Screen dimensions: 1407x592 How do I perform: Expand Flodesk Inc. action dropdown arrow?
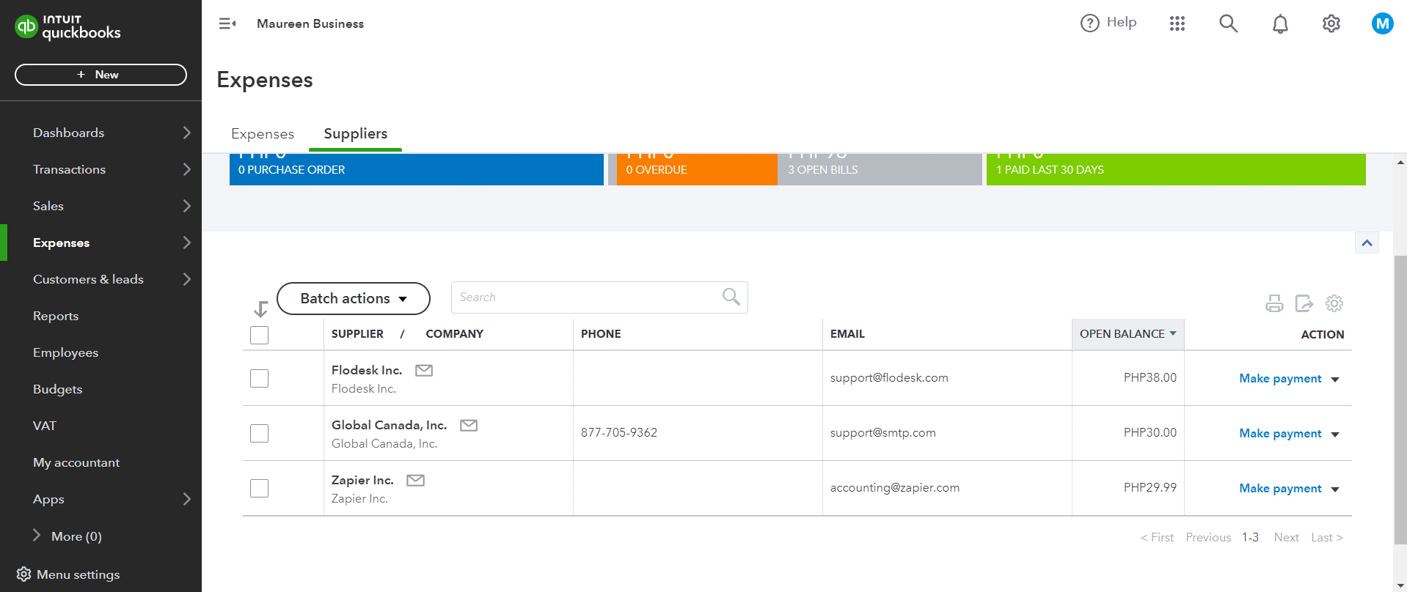[x=1335, y=380]
